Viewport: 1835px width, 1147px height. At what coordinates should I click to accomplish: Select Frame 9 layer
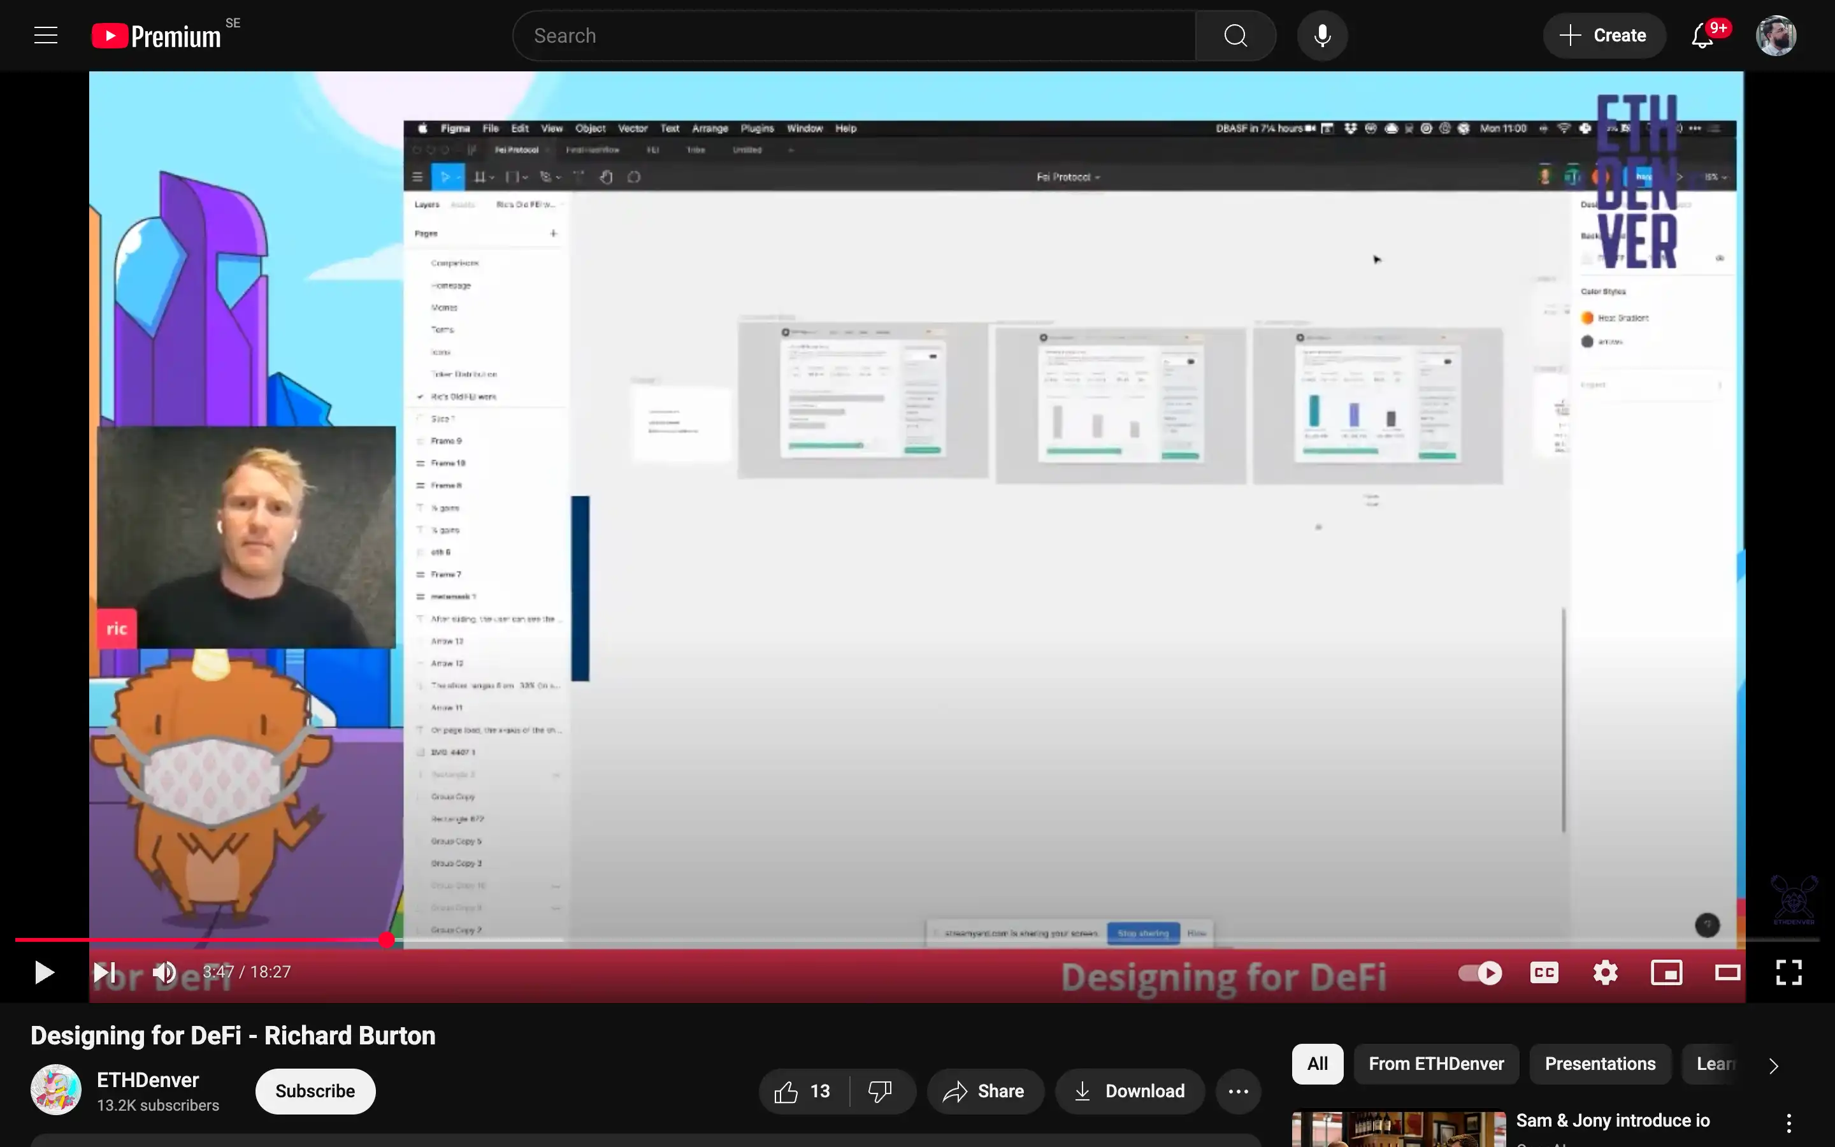[x=446, y=441]
